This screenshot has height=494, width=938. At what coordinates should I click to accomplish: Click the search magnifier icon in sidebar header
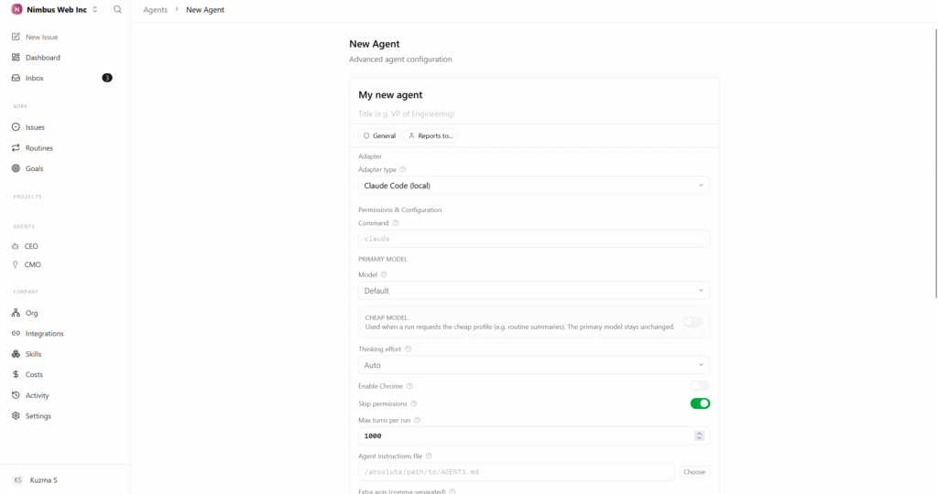(x=117, y=9)
